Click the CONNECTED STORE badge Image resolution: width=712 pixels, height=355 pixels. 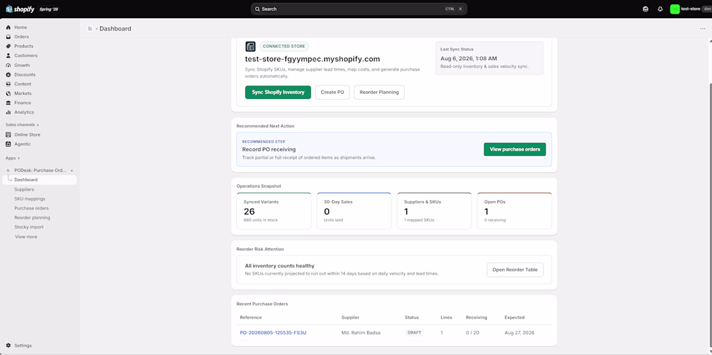(284, 47)
